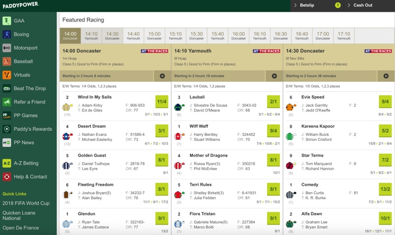This screenshot has width=395, height=235.
Task: Open 2018 FIFA World Cup quick link
Action: pos(26,203)
